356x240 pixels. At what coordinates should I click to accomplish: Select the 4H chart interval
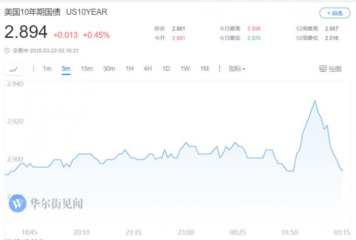pos(147,69)
